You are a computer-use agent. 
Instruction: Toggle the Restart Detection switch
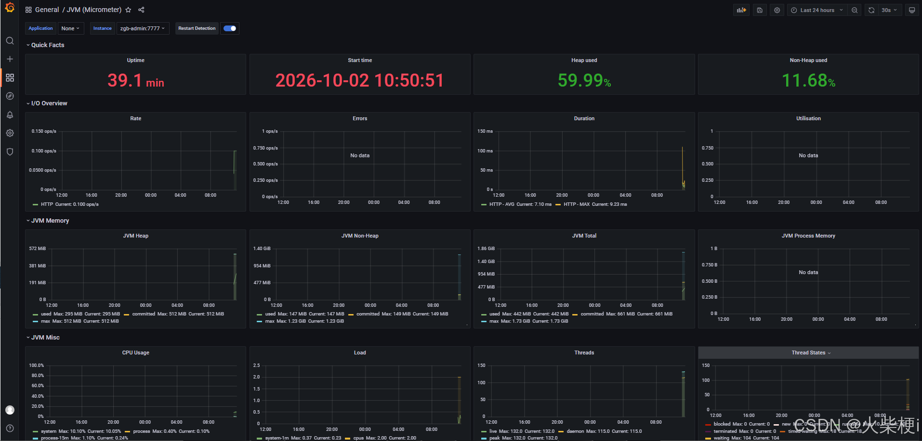coord(230,28)
